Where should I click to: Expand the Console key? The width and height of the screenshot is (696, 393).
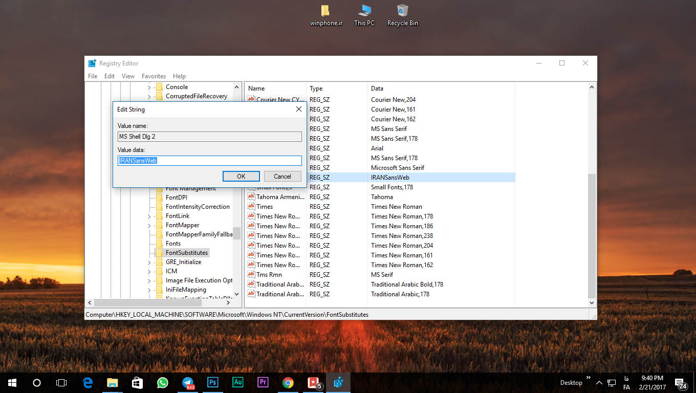[149, 87]
